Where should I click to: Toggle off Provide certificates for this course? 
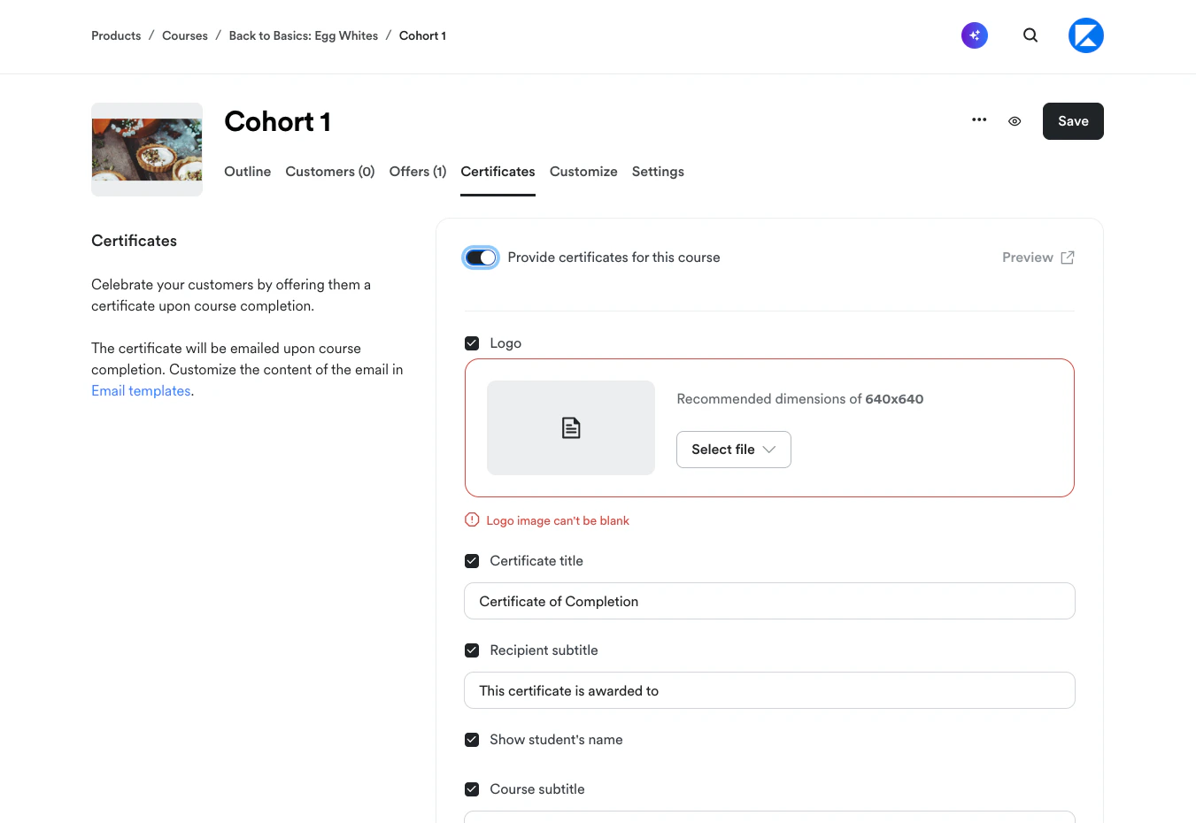481,258
